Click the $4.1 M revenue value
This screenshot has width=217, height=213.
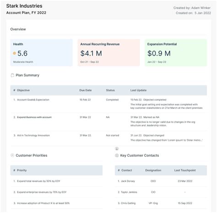point(91,53)
